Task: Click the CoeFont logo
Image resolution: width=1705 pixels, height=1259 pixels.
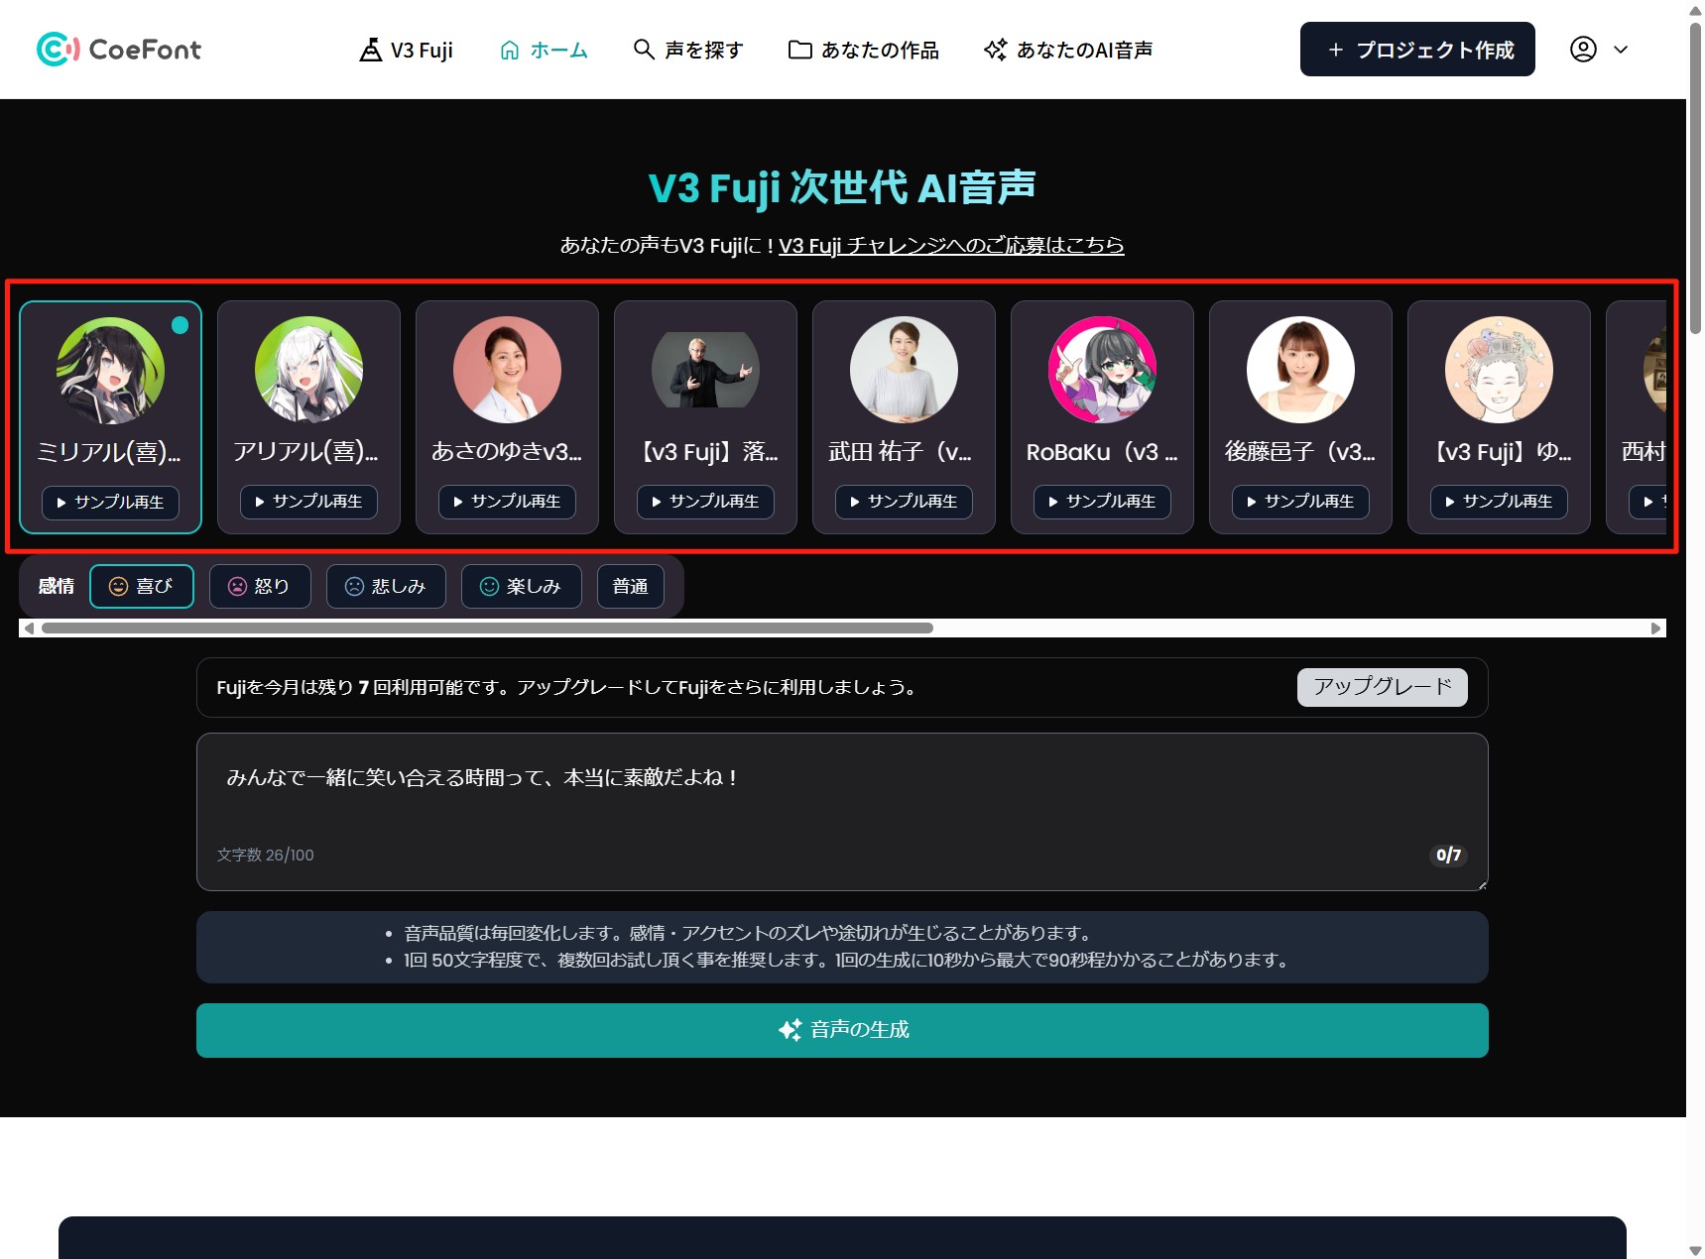Action: point(118,50)
